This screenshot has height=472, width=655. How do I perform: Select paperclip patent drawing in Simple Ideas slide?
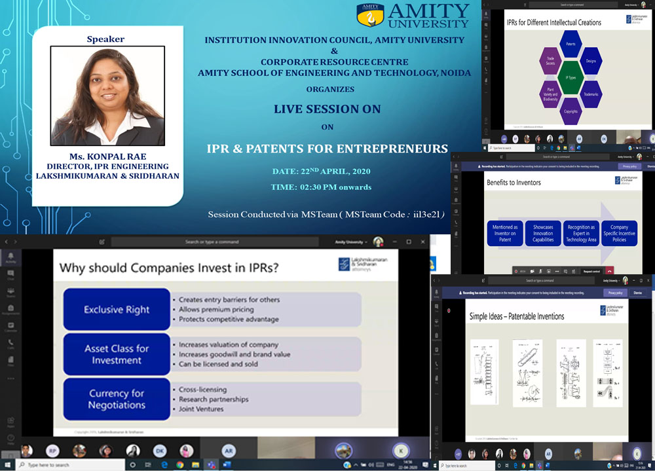[527, 372]
